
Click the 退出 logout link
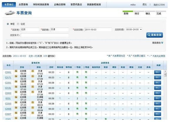[144, 4]
